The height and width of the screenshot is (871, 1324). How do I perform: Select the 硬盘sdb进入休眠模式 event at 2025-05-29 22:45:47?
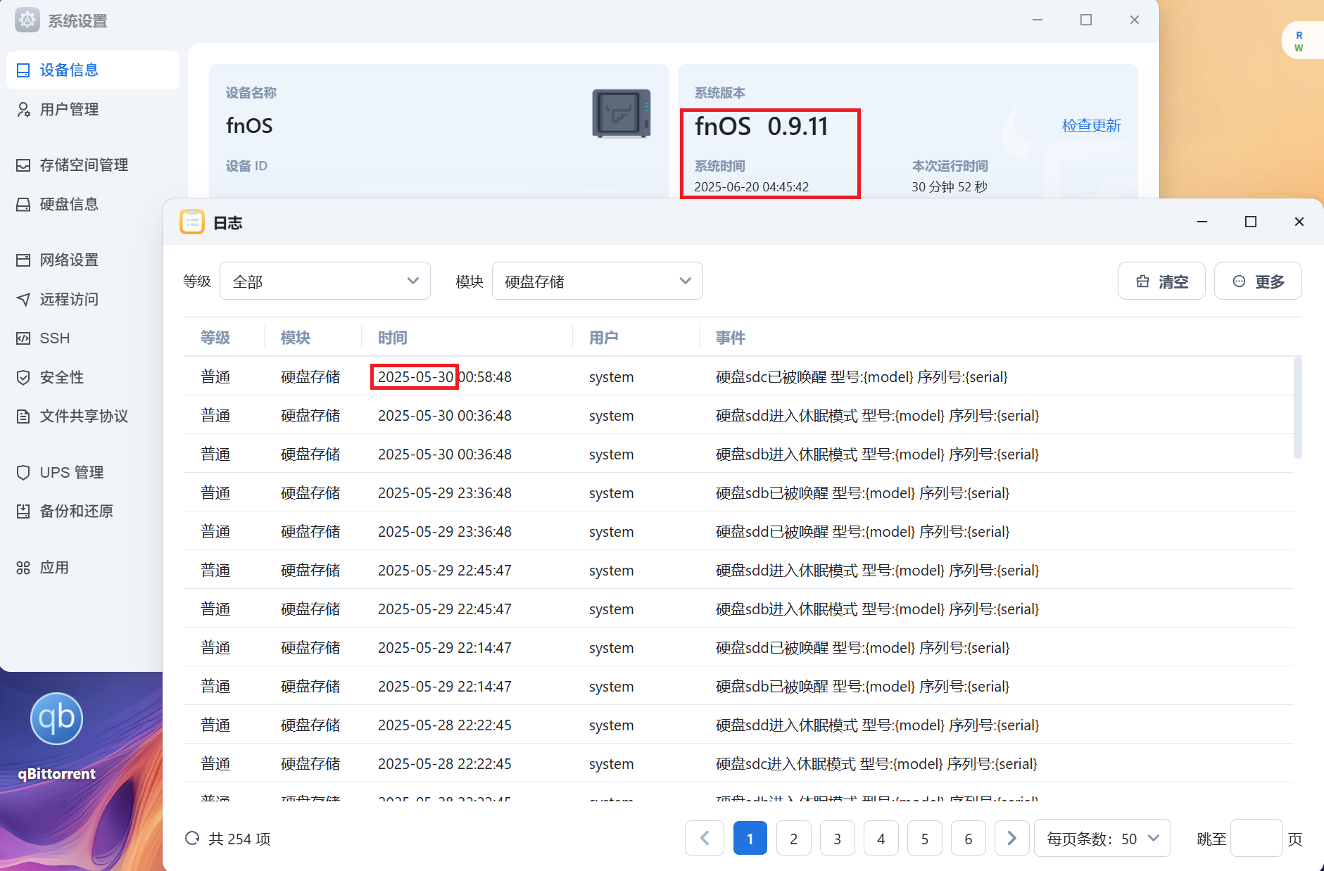[738, 609]
